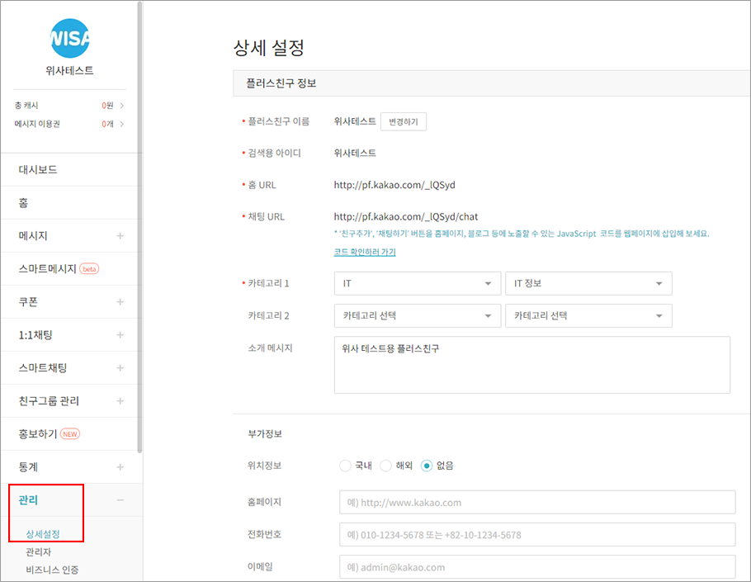Focus the 이메일 input field
Viewport: 751px width, 582px height.
point(537,566)
